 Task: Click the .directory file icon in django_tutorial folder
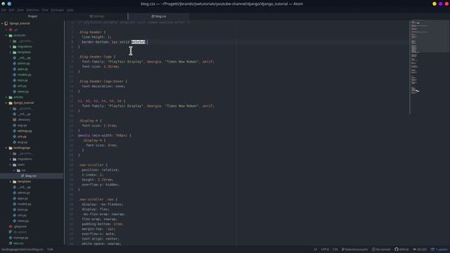click(x=15, y=119)
